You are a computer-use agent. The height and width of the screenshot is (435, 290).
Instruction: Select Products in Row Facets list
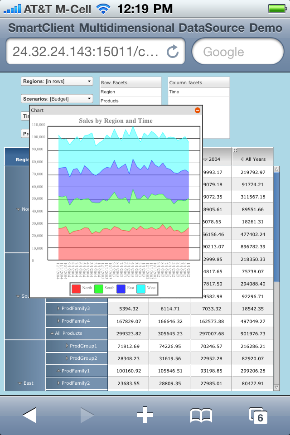click(x=130, y=101)
